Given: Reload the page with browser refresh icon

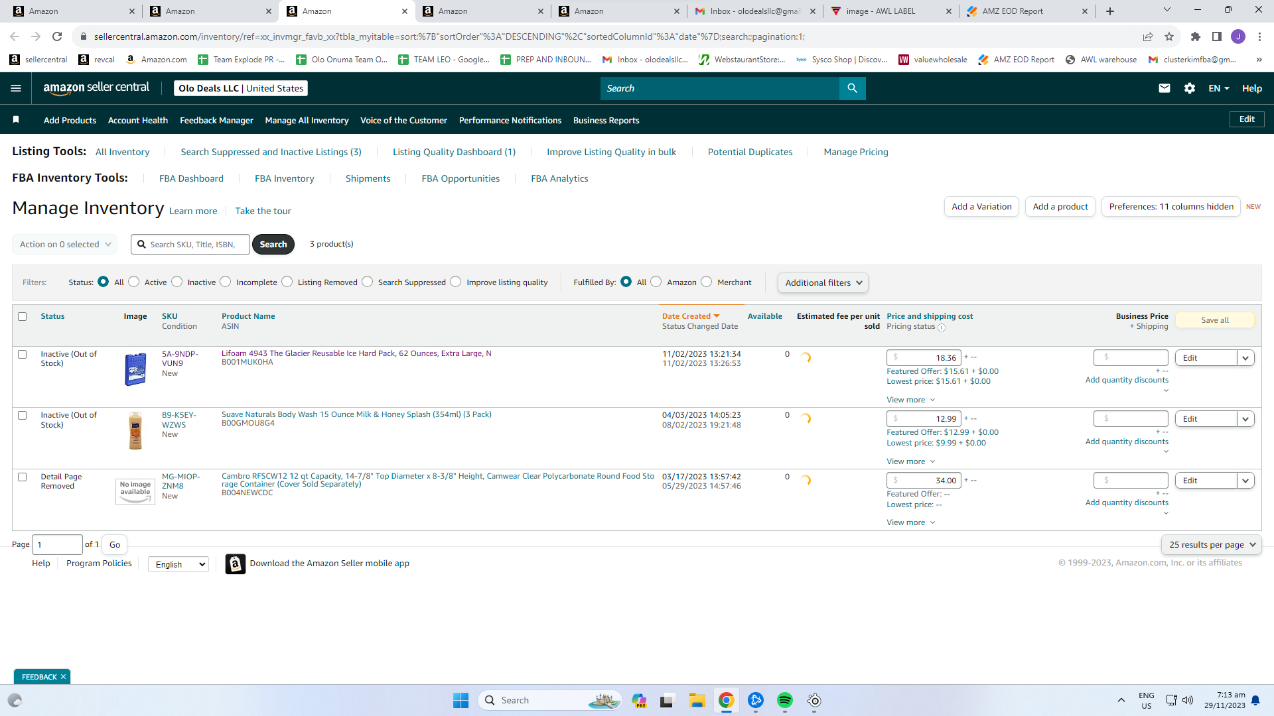Looking at the screenshot, I should pyautogui.click(x=57, y=36).
